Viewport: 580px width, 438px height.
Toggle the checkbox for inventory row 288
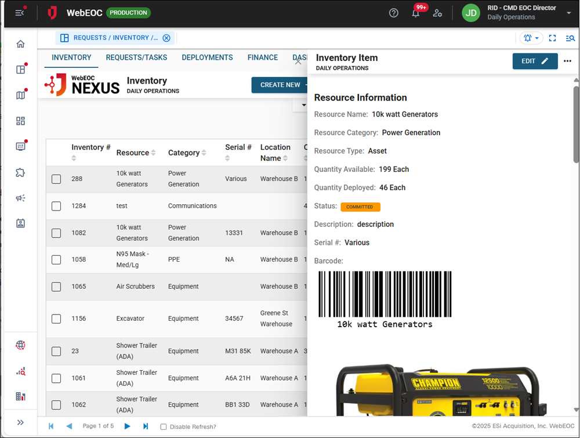(56, 179)
